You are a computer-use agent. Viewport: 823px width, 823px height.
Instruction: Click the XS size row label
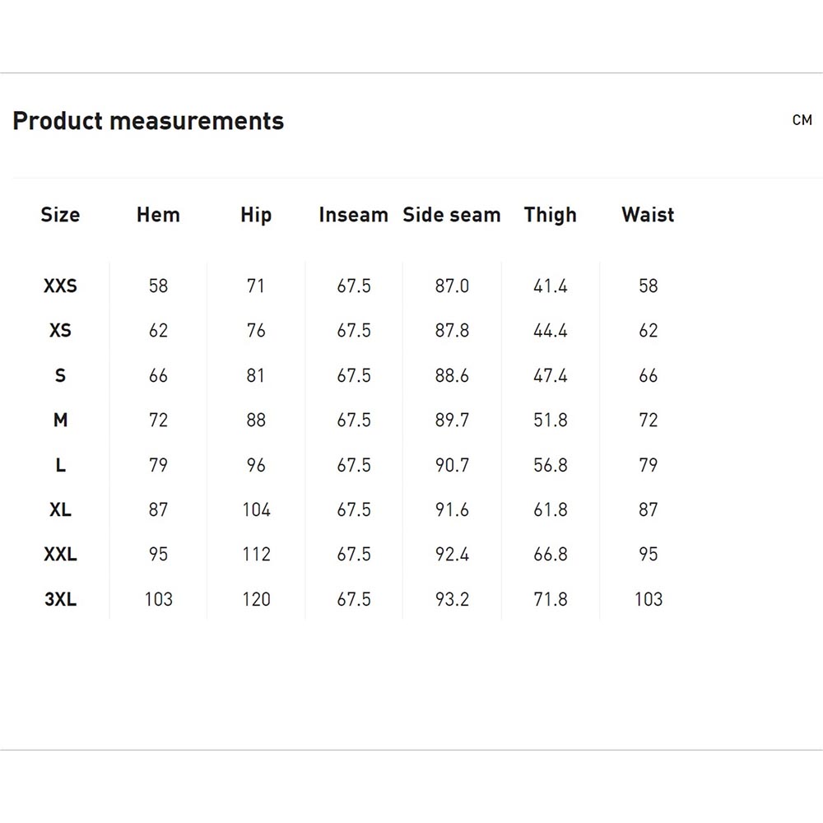pos(60,331)
